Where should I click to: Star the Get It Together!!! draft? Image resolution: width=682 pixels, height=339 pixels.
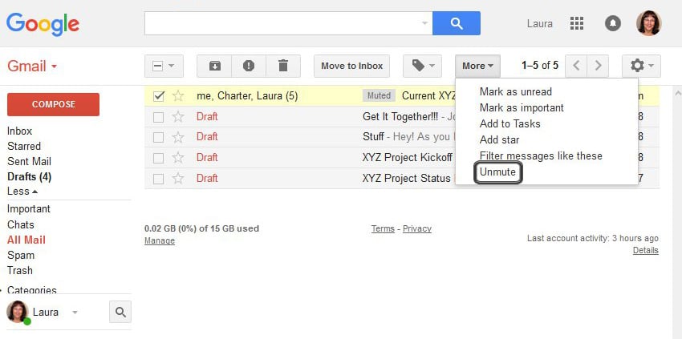tap(178, 117)
